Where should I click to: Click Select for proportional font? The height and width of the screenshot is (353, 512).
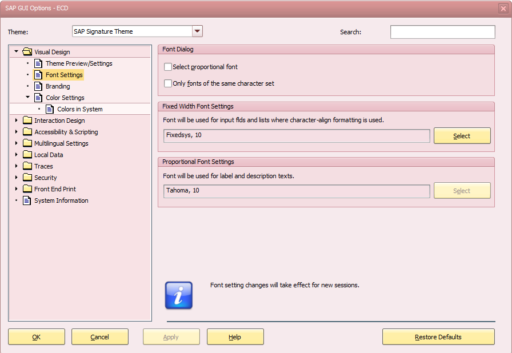[462, 191]
